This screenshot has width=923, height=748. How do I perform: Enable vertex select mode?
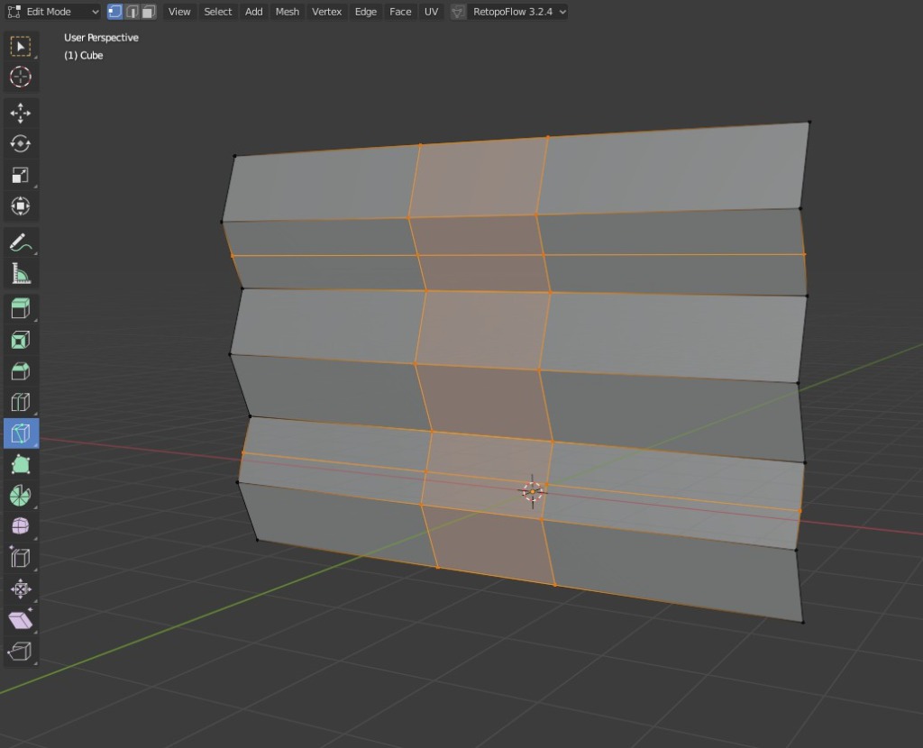pyautogui.click(x=114, y=12)
